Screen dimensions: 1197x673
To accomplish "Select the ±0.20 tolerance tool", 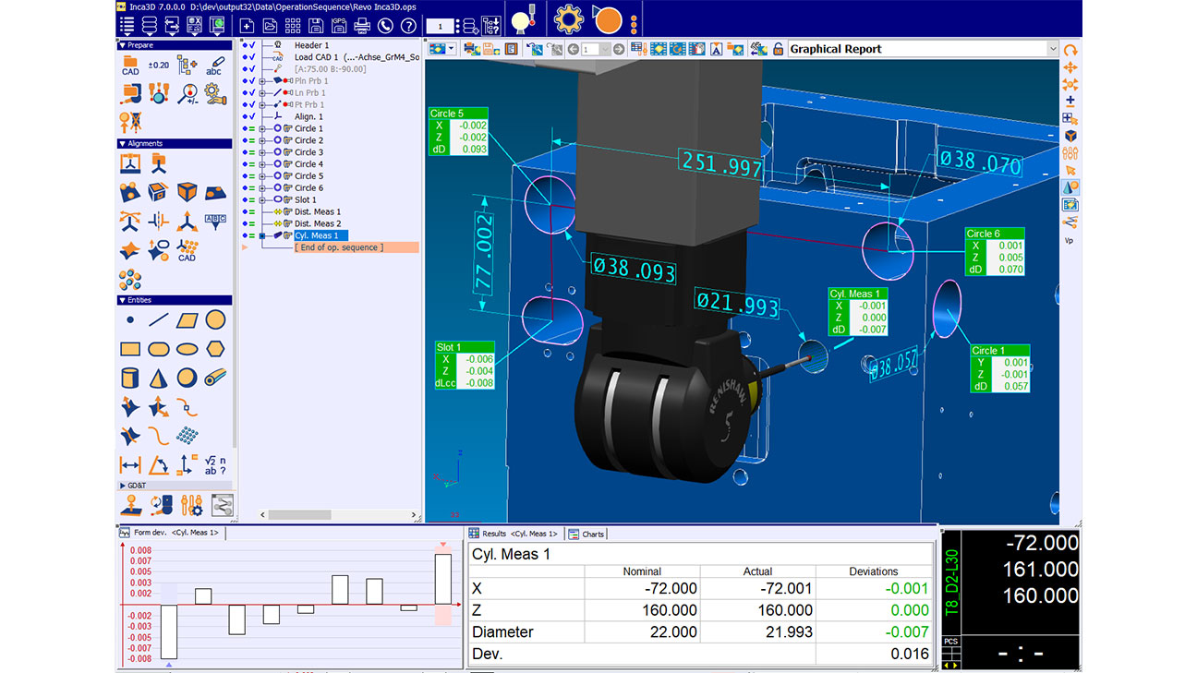I will [x=159, y=66].
